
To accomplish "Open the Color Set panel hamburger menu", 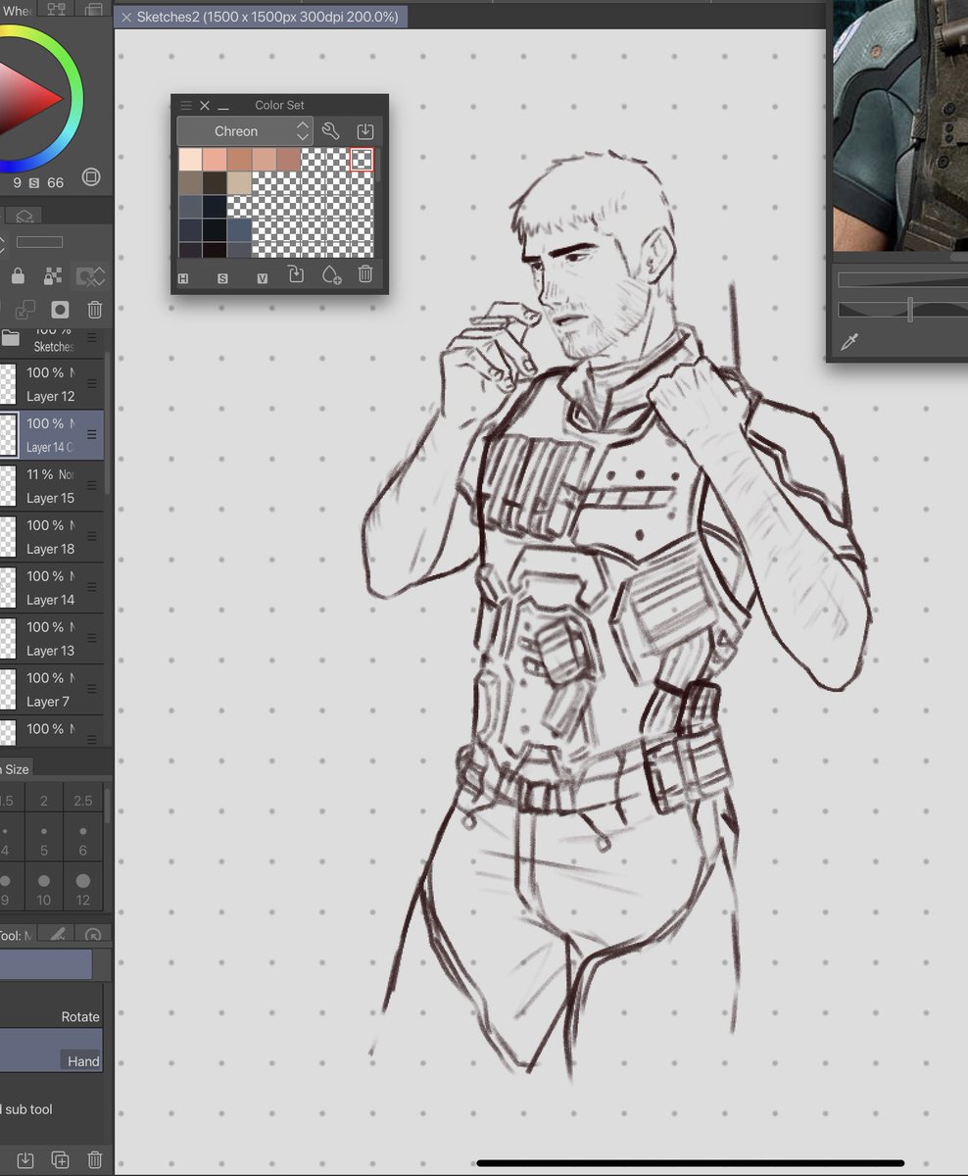I will [x=185, y=105].
